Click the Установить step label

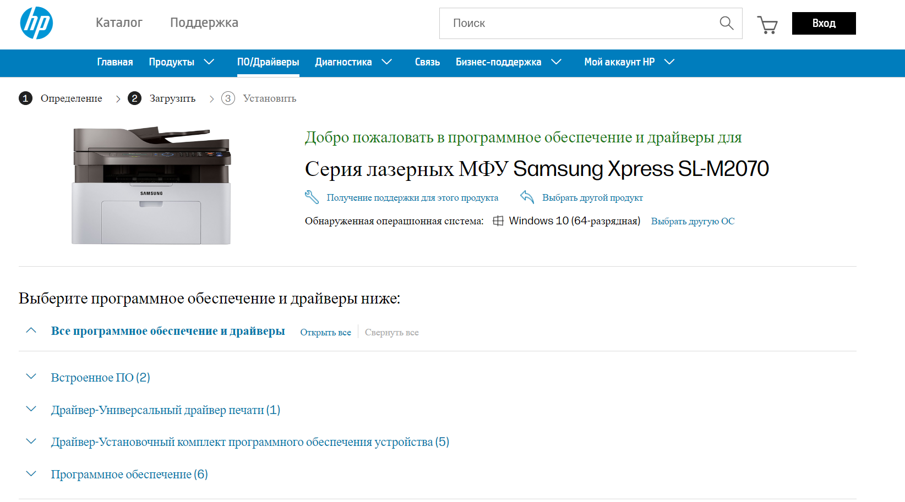(x=270, y=98)
